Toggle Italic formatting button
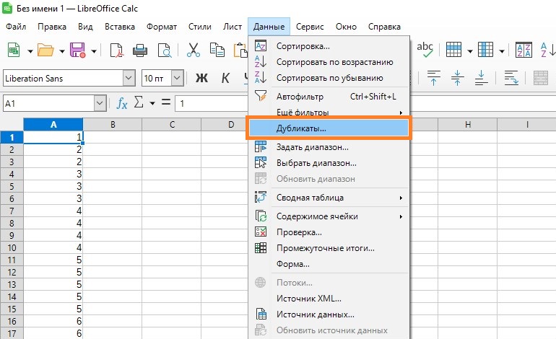This screenshot has width=556, height=339. pyautogui.click(x=226, y=78)
